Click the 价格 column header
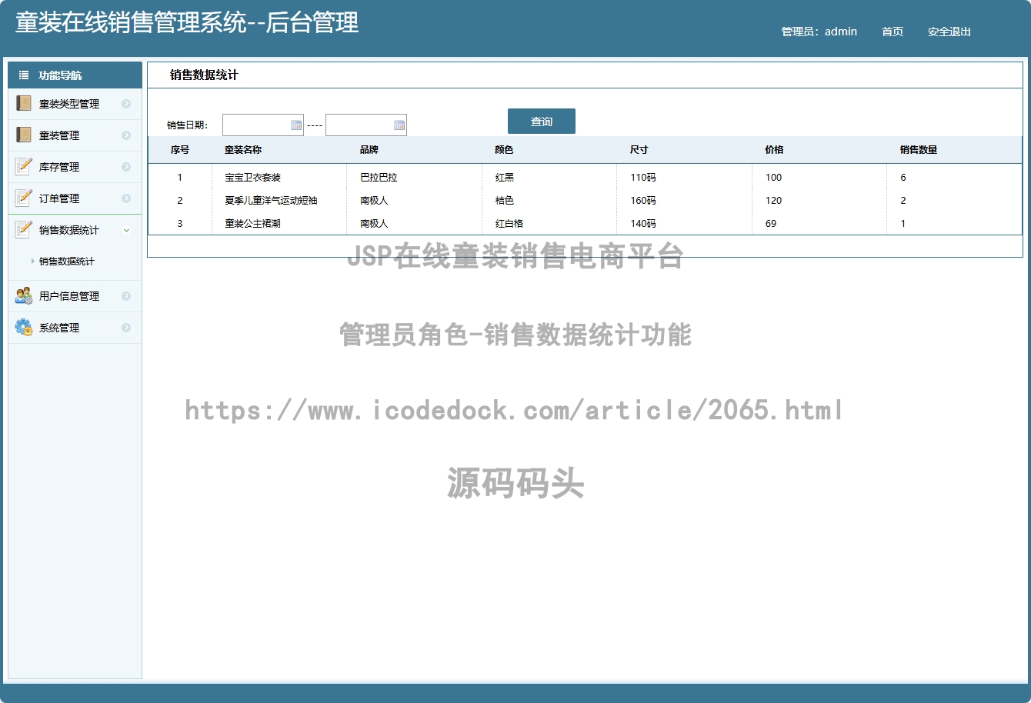This screenshot has width=1031, height=703. coord(774,150)
